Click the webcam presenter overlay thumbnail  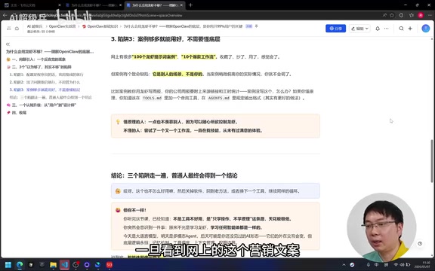381,227
